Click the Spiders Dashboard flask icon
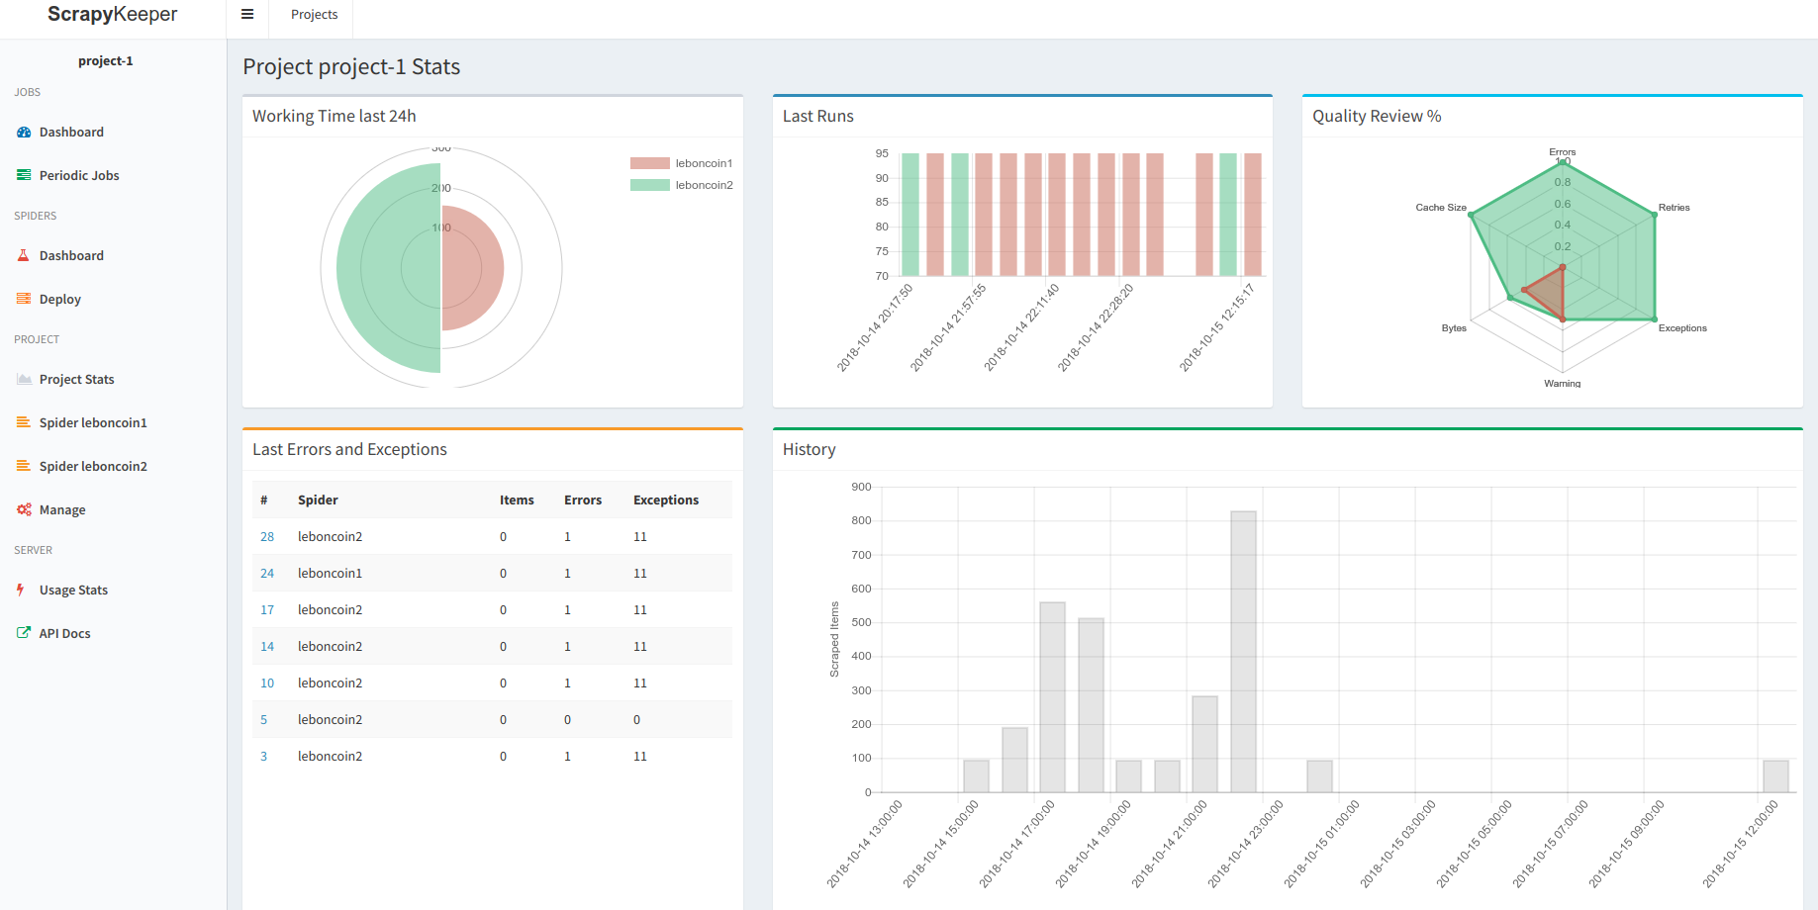Image resolution: width=1818 pixels, height=910 pixels. pos(24,255)
